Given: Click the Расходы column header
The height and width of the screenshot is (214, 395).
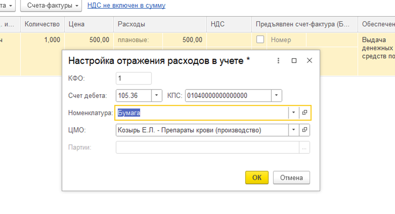Looking at the screenshot, I should click(x=160, y=24).
